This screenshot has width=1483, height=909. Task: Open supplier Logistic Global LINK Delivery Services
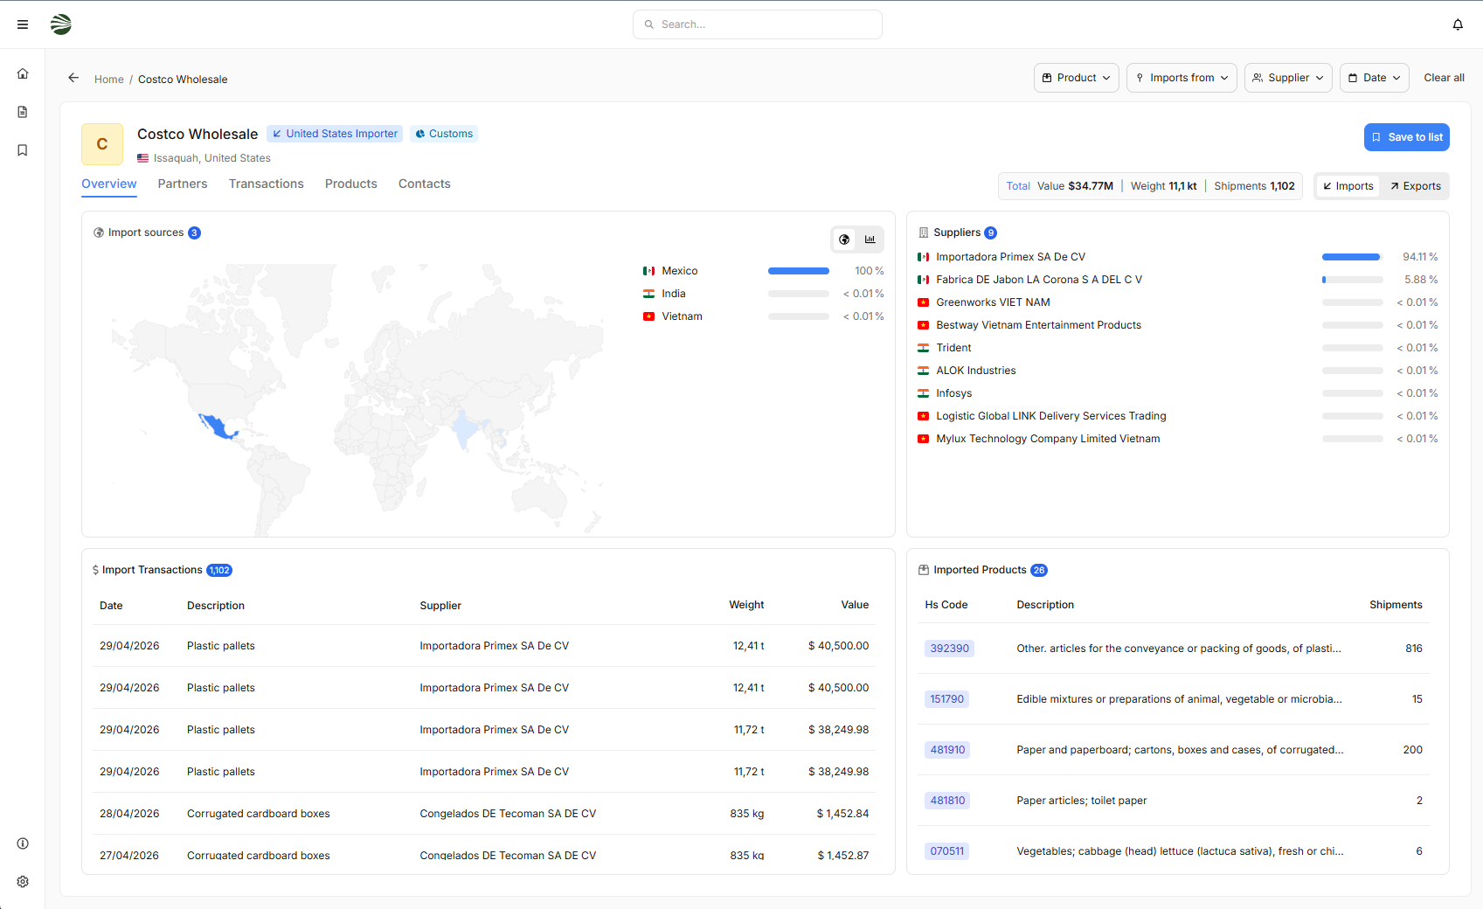[x=1051, y=416]
